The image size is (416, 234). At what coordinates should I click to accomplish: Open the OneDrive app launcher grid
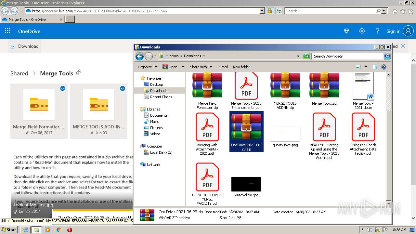pyautogui.click(x=7, y=31)
